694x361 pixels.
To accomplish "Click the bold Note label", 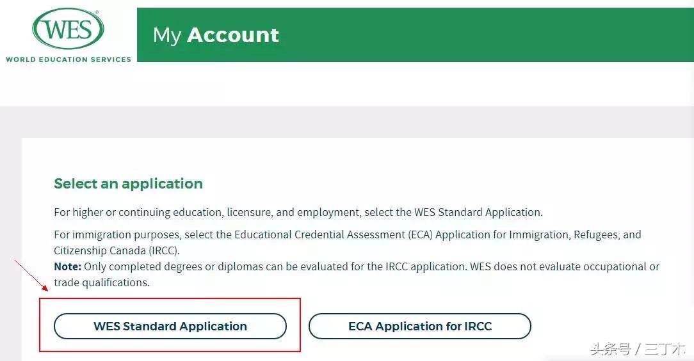I will click(67, 266).
